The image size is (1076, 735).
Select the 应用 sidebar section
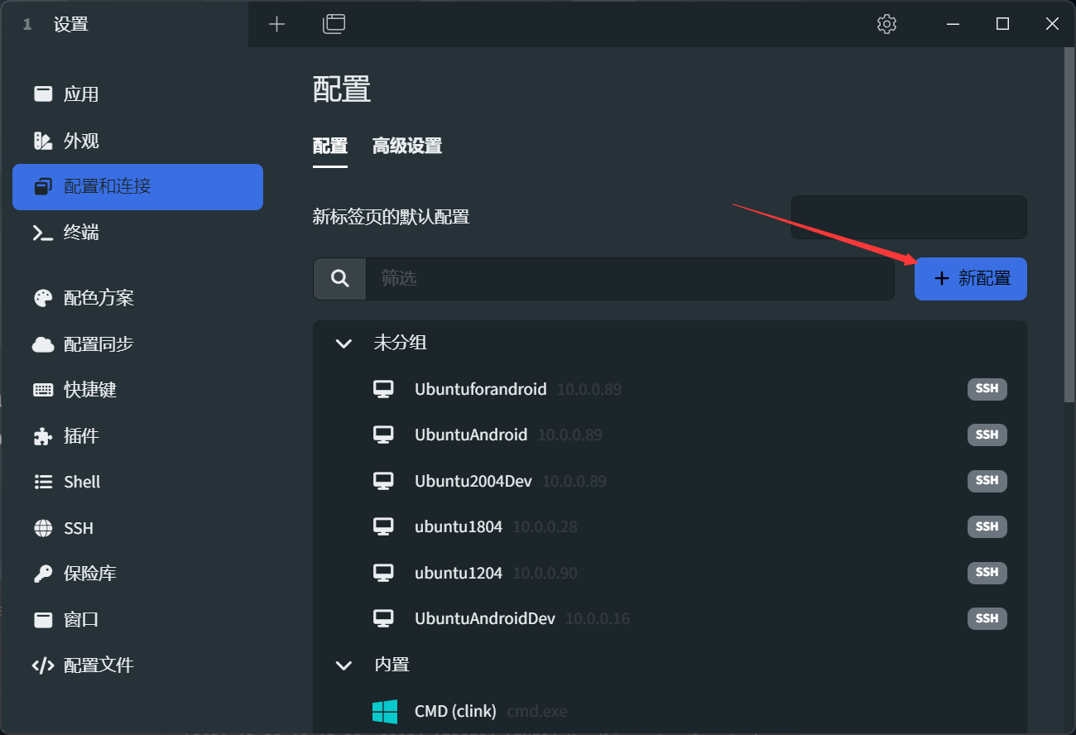tap(137, 94)
